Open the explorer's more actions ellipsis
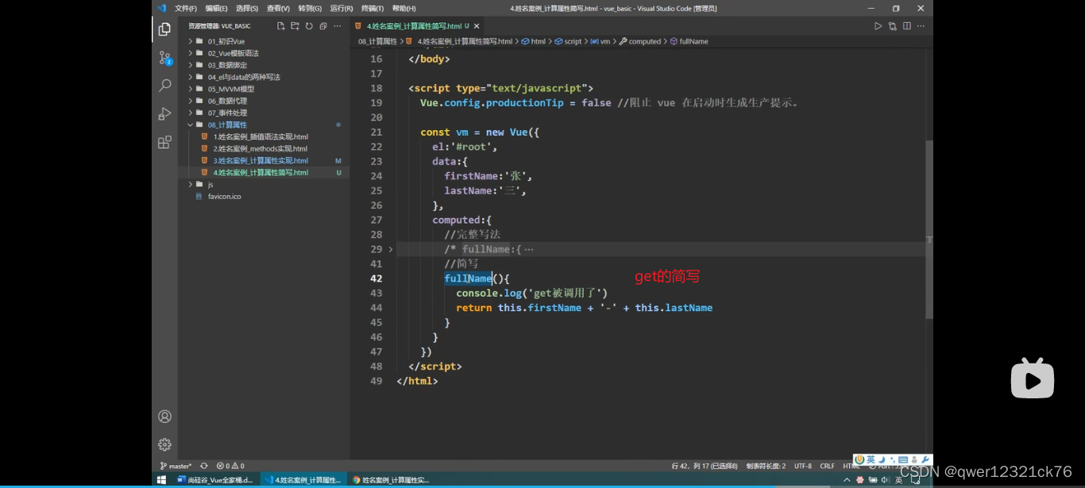Screen dimensions: 1085x488 (338, 26)
